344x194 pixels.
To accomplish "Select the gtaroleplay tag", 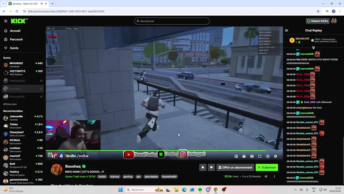I will [151, 176].
